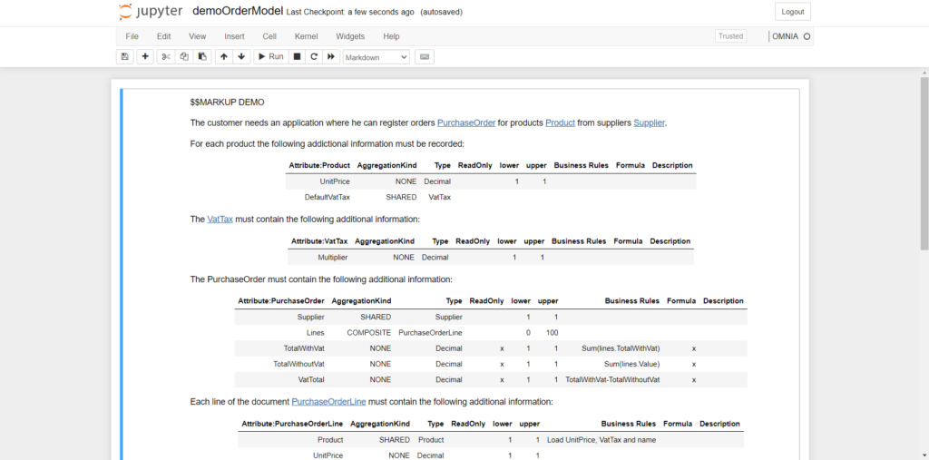Screen dimensions: 929x460
Task: Click the COMPOSITE aggregation cell
Action: pyautogui.click(x=368, y=333)
